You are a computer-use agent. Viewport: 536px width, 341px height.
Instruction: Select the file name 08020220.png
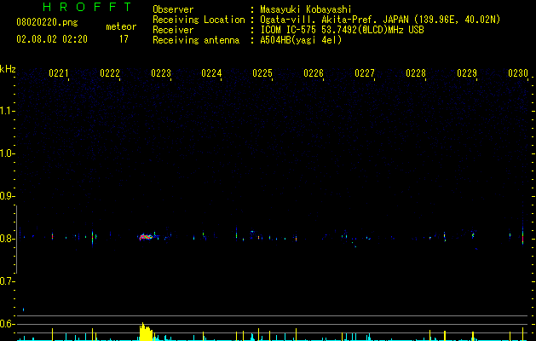point(47,23)
